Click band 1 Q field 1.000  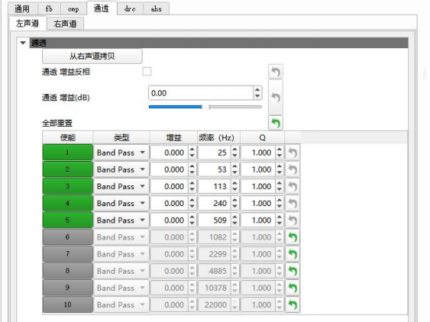click(x=259, y=152)
